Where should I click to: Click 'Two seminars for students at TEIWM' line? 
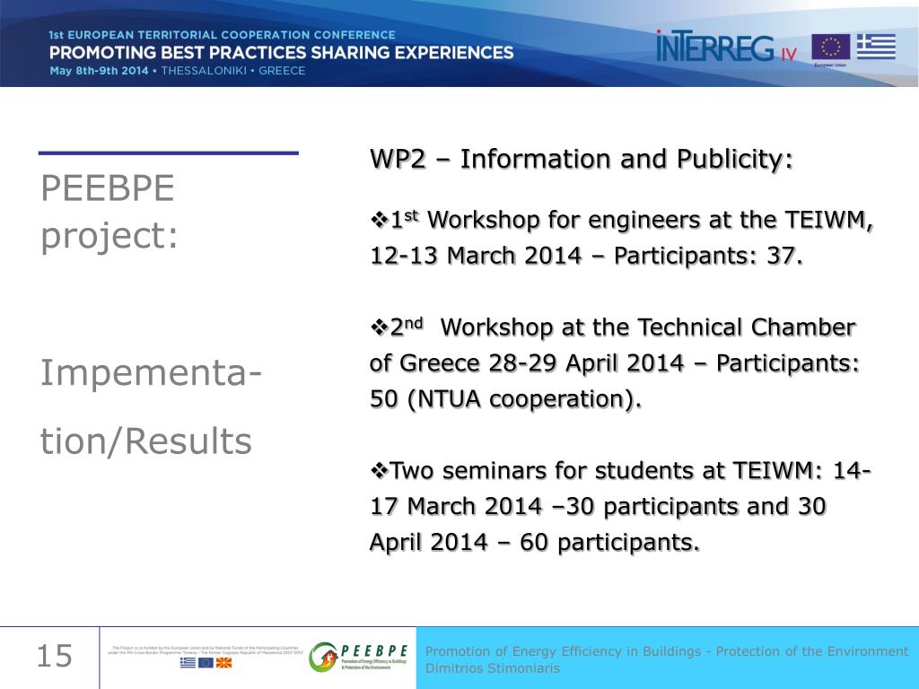tap(621, 471)
